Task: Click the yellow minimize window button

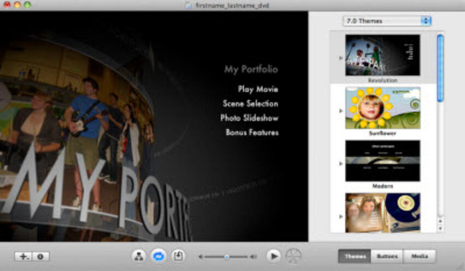Action: click(17, 4)
